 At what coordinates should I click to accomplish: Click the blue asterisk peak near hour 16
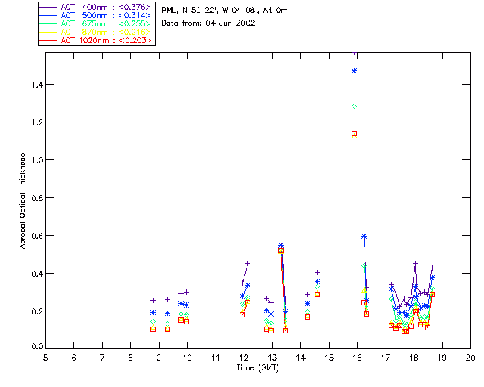pos(364,237)
